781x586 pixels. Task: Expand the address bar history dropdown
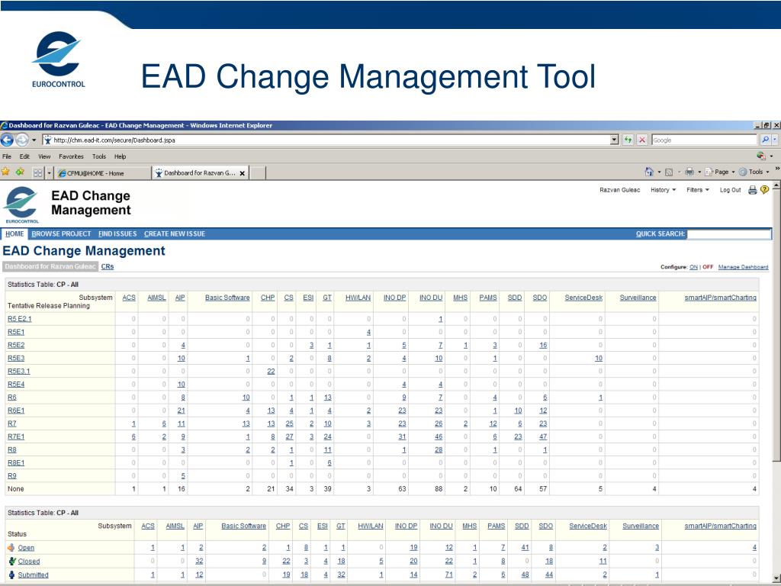[x=614, y=140]
